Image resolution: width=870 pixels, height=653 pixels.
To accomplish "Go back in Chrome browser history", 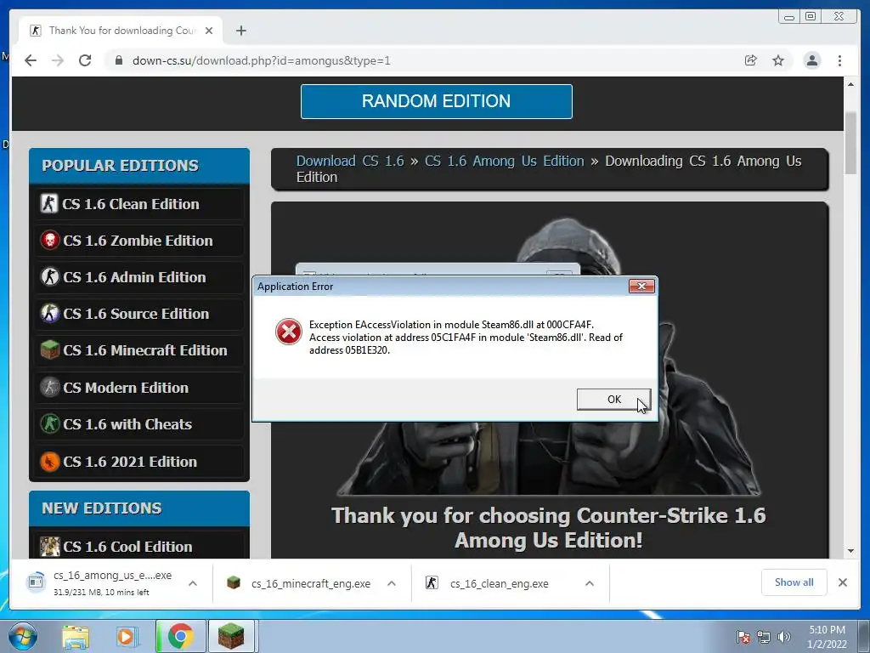I will pyautogui.click(x=31, y=60).
